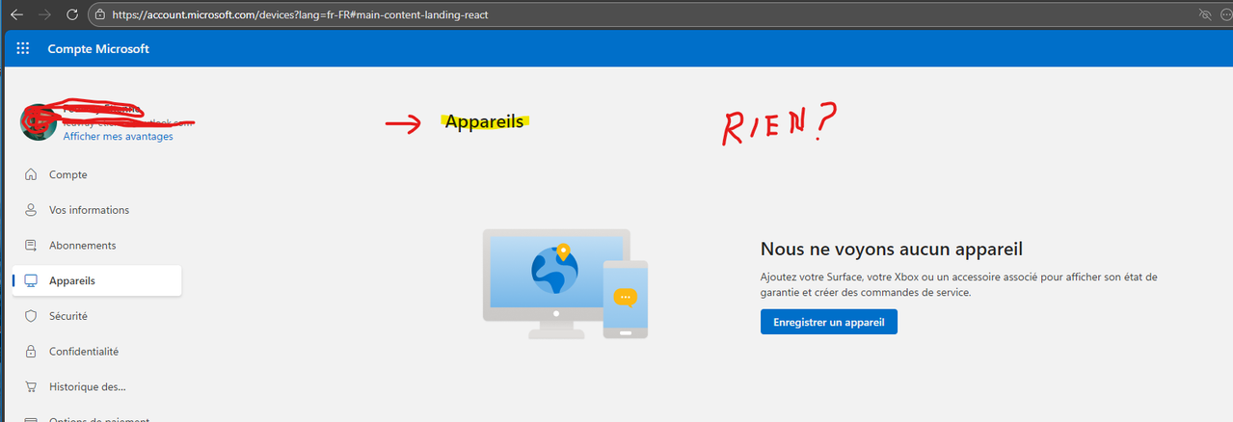1233x422 pixels.
Task: Click the crossed-out eye tracking icon
Action: 1204,15
